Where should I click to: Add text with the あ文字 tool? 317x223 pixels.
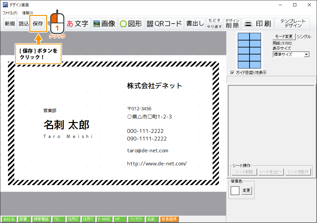click(78, 24)
